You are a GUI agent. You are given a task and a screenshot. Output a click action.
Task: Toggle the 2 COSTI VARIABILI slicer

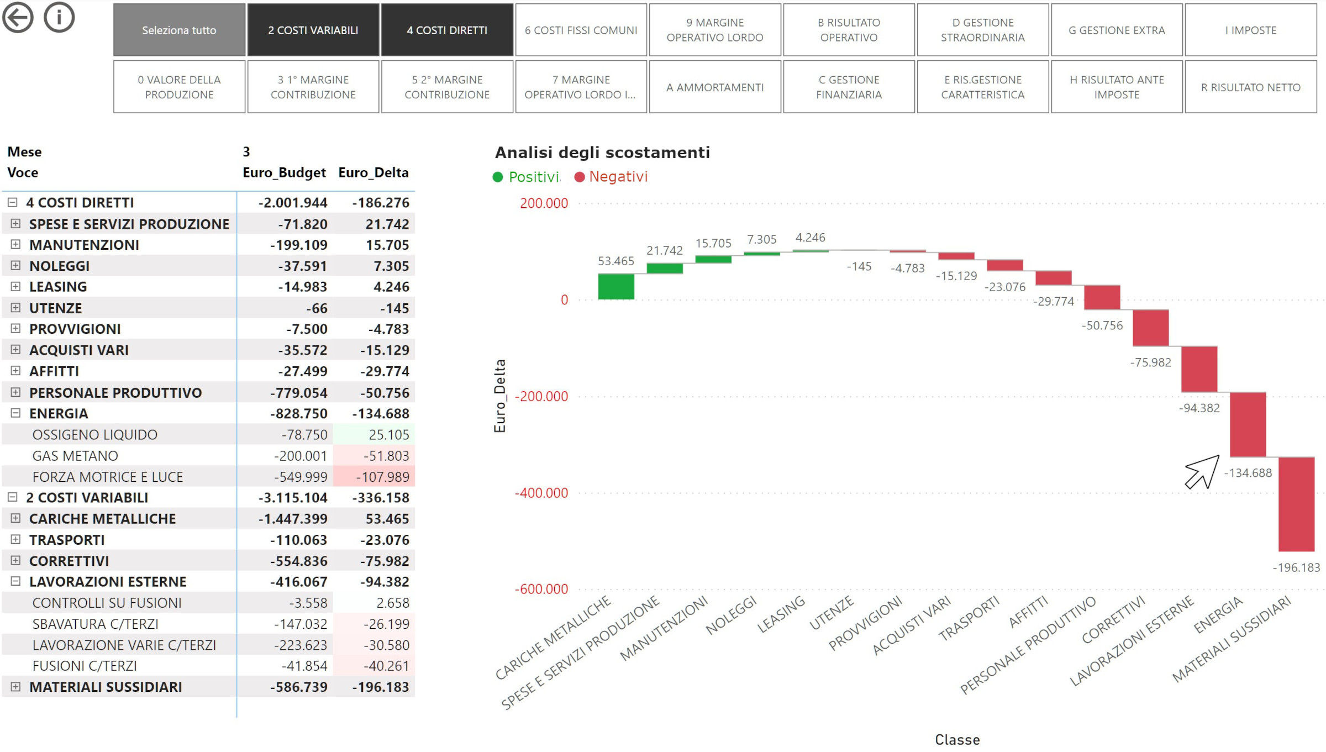[313, 30]
